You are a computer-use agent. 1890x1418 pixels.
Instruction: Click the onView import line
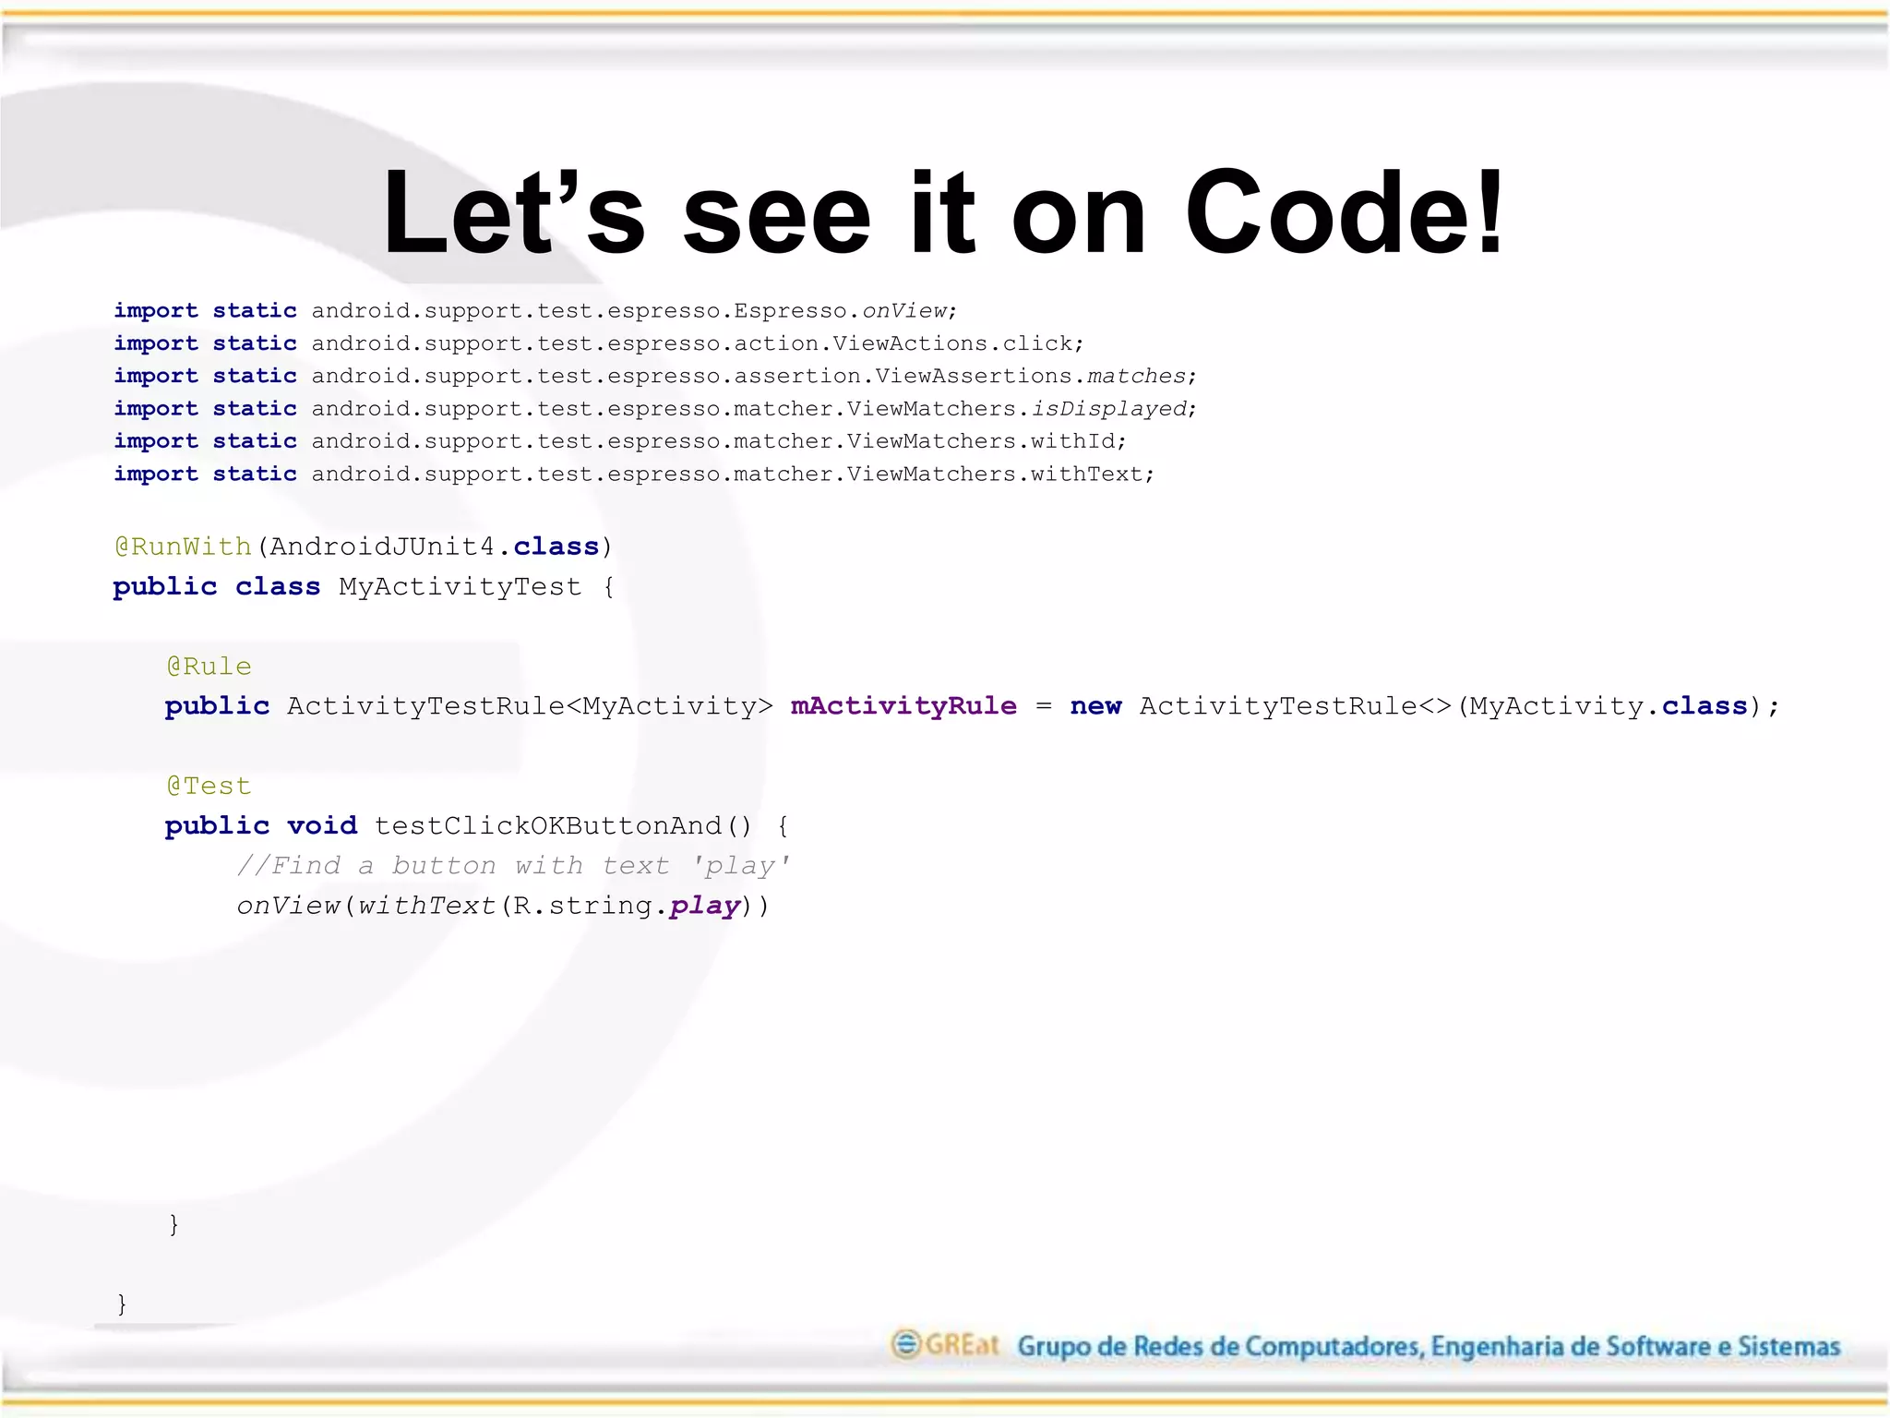pyautogui.click(x=535, y=311)
